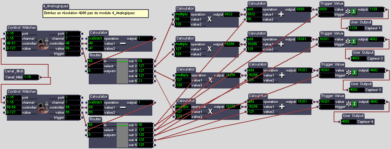This screenshot has height=149, width=391.
Task: Click the Capteur 2 User Output title
Action: pyautogui.click(x=363, y=52)
